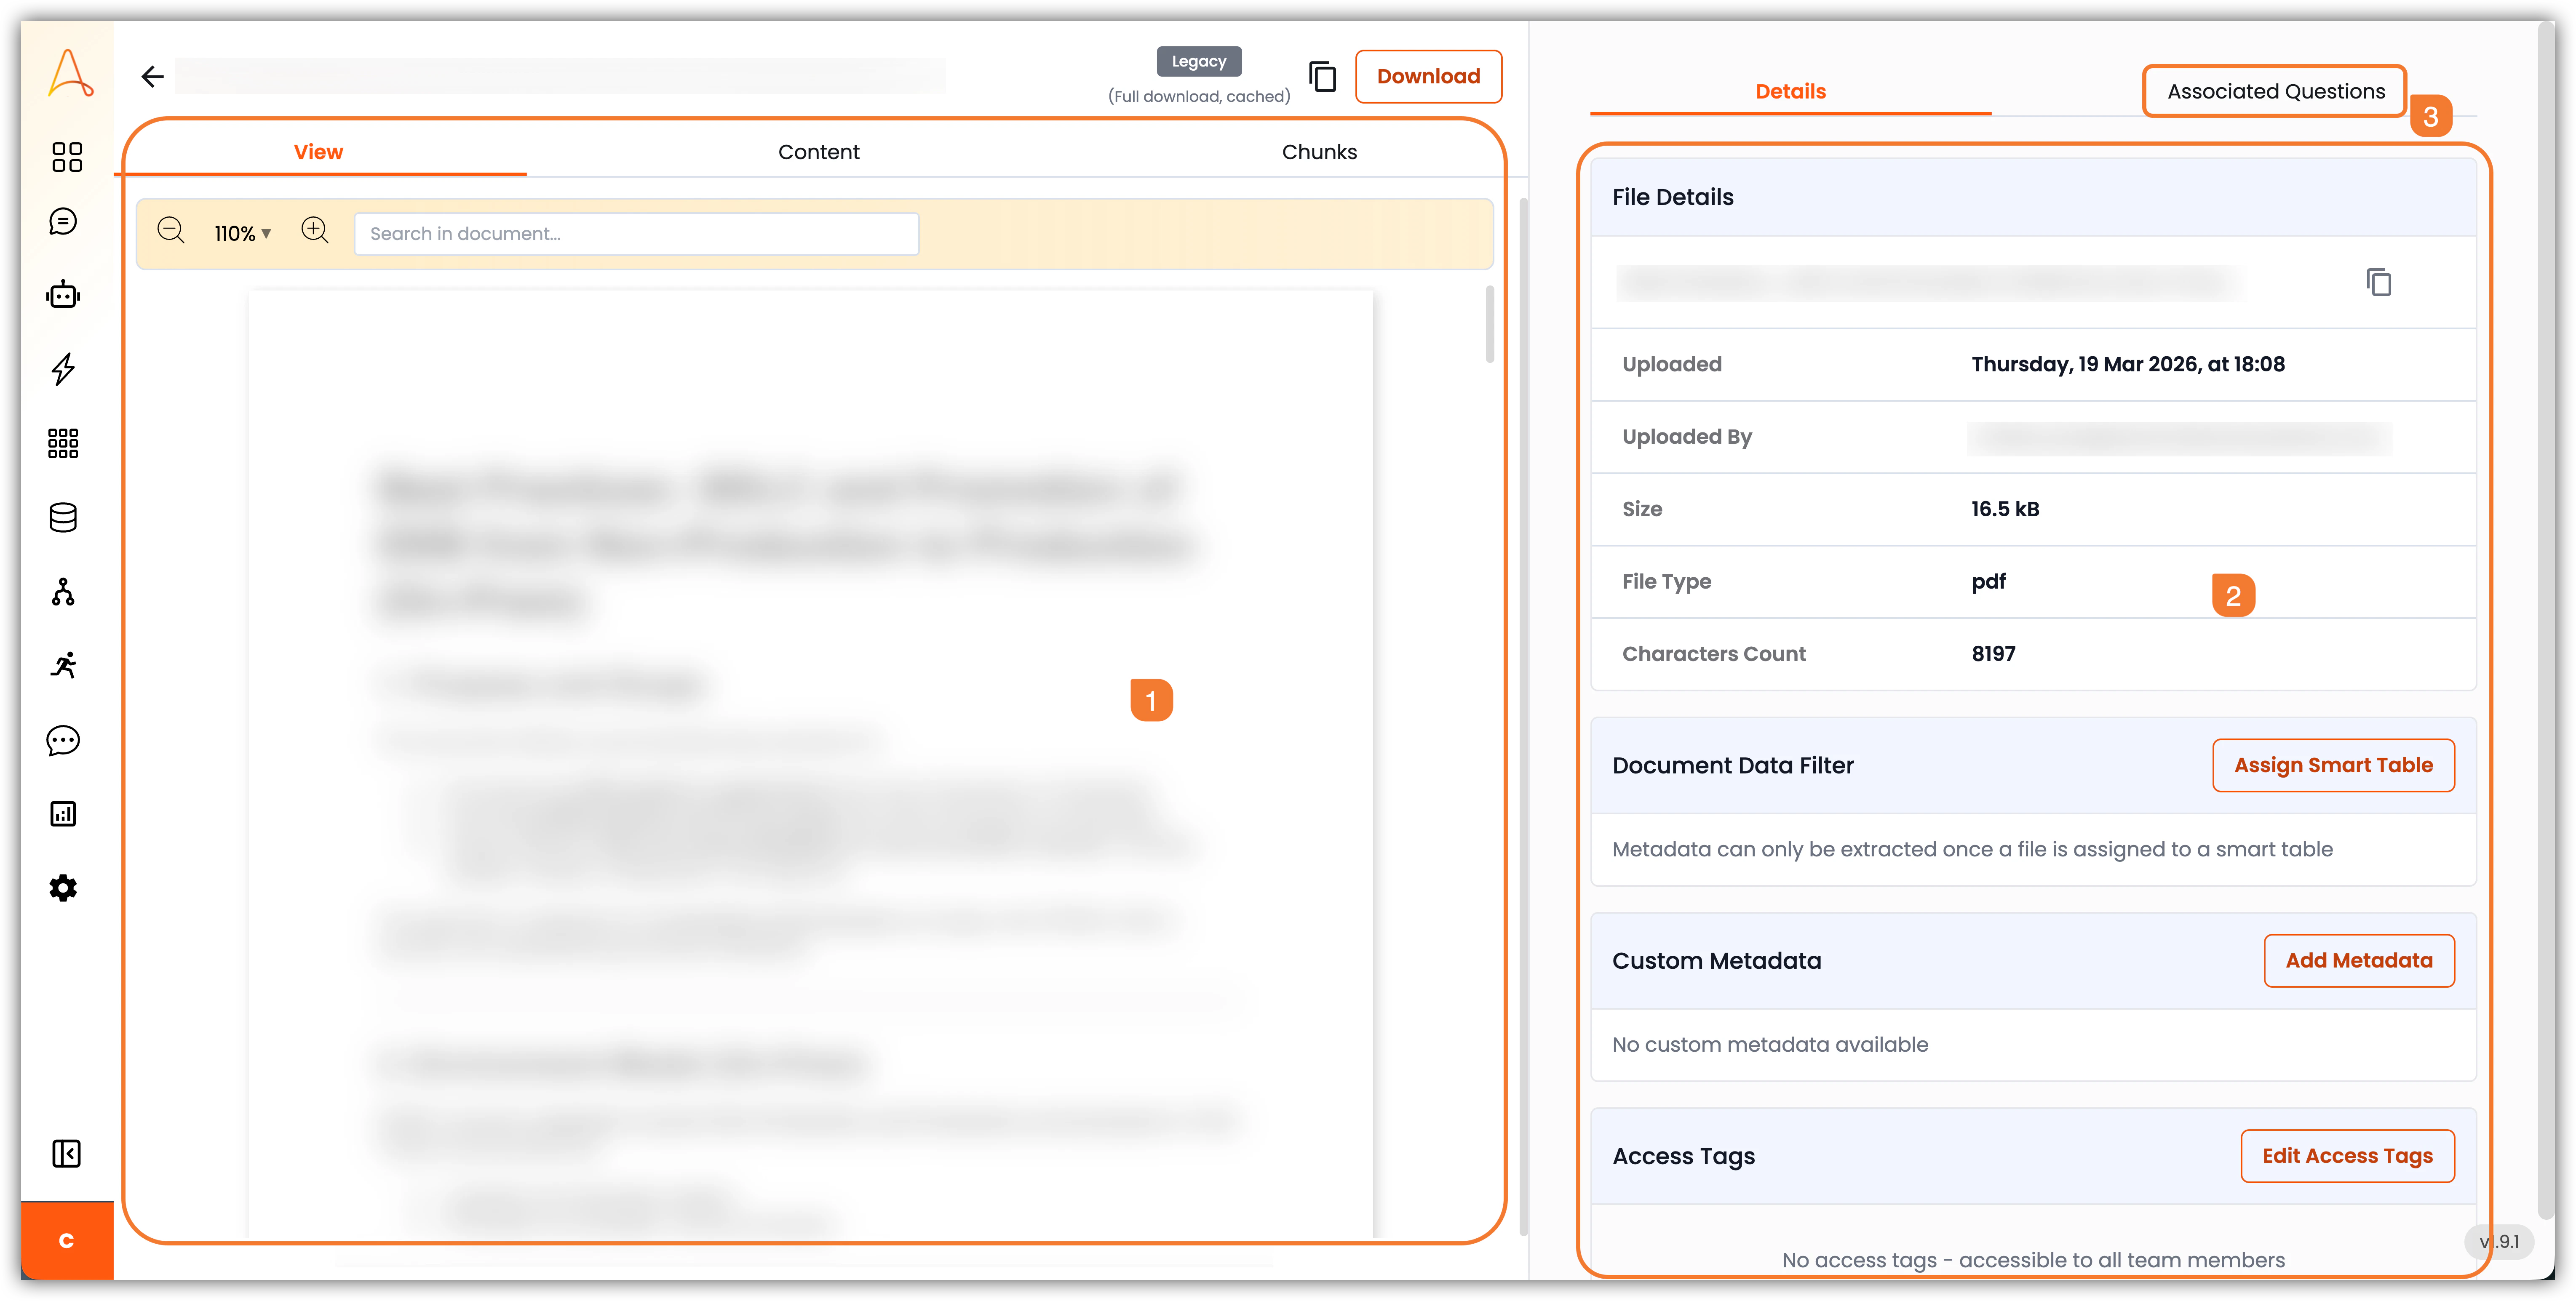Click Add Metadata in Custom Metadata section
The image size is (2576, 1301).
(x=2359, y=960)
